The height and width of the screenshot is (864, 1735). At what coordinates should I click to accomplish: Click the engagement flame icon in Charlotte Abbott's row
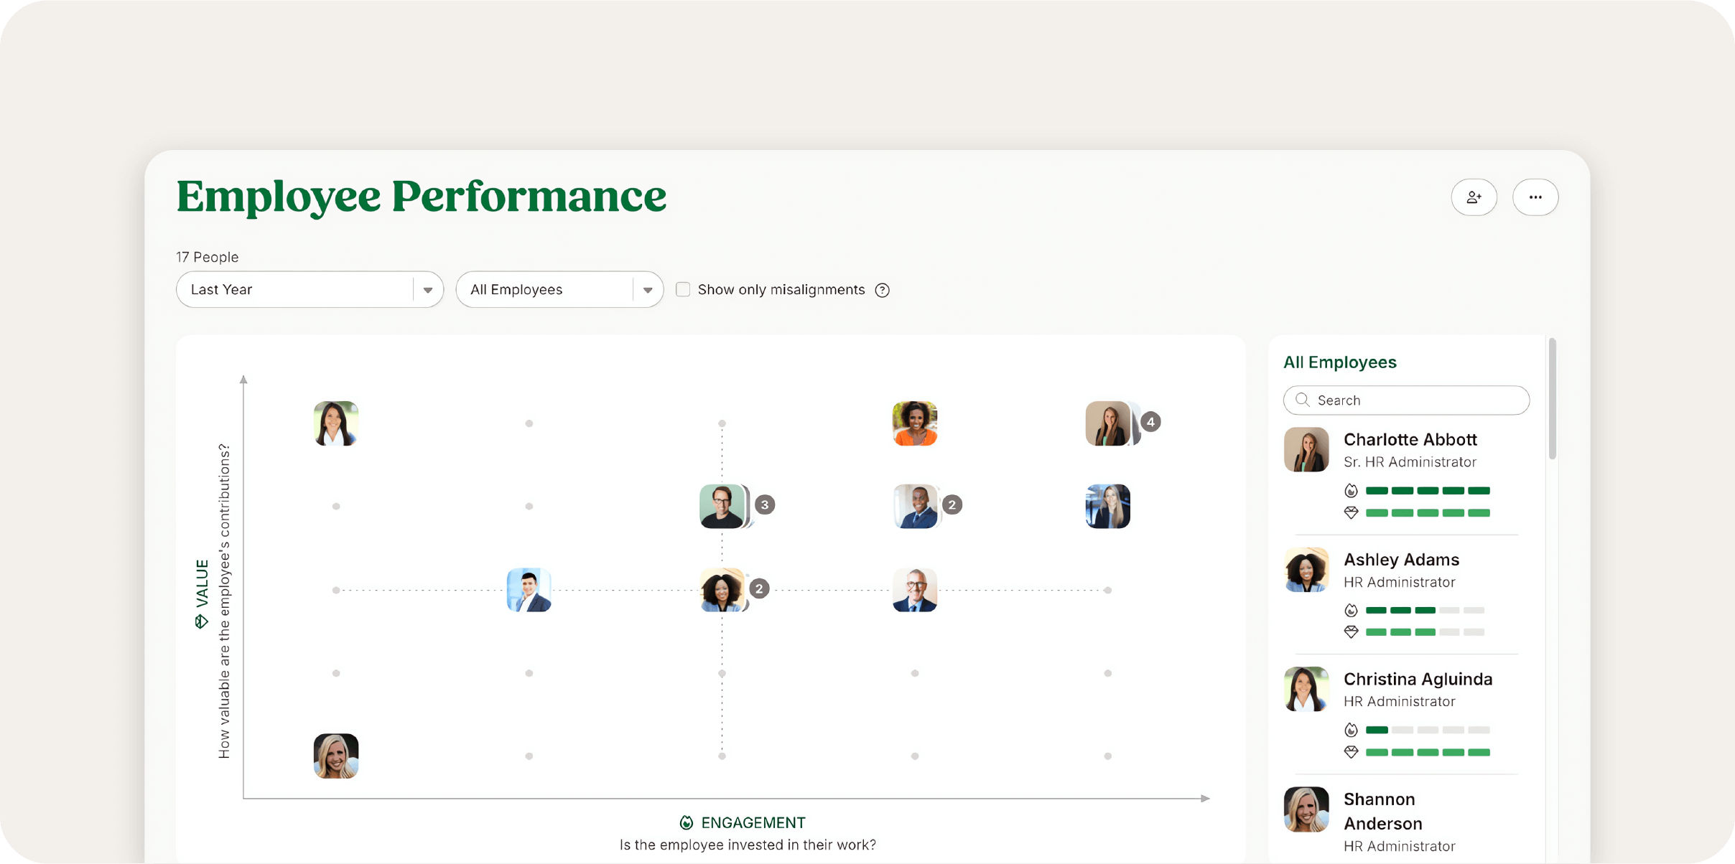(x=1352, y=491)
